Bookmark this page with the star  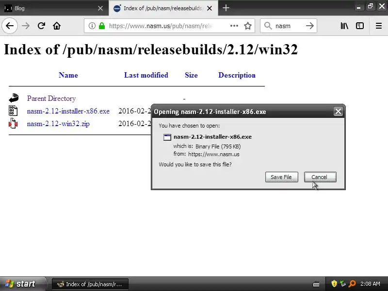click(x=248, y=26)
